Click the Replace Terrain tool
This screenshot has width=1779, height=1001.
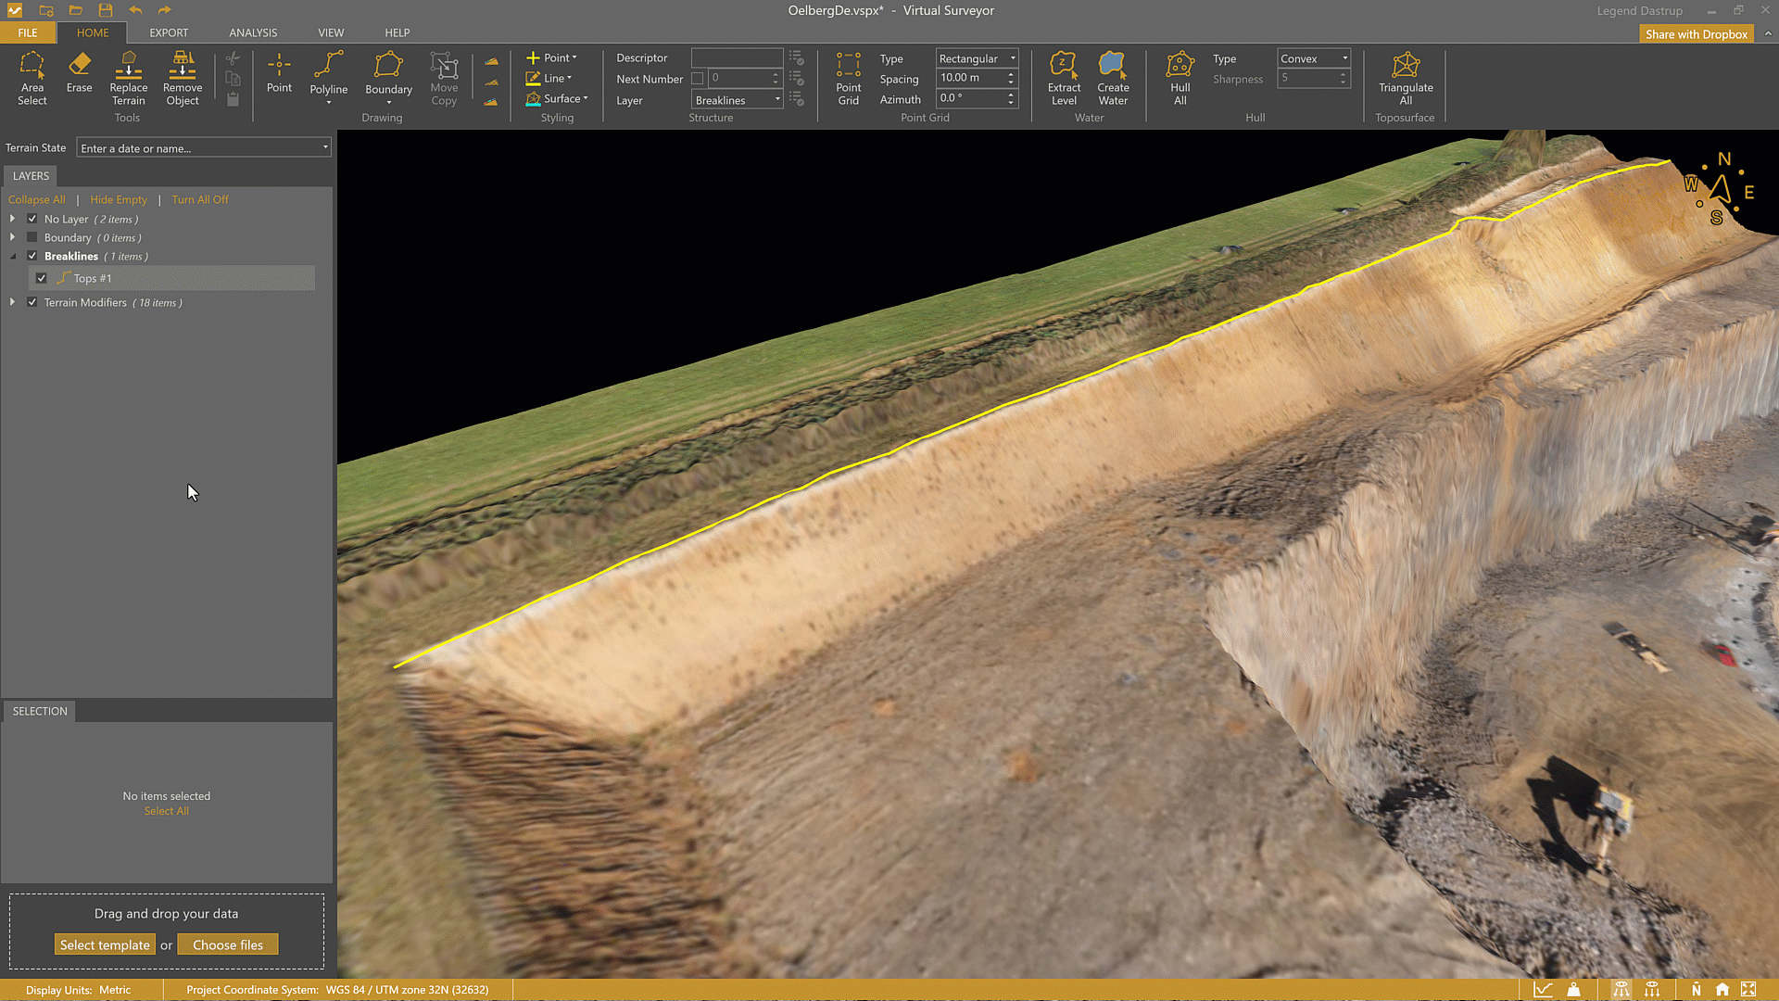tap(128, 78)
